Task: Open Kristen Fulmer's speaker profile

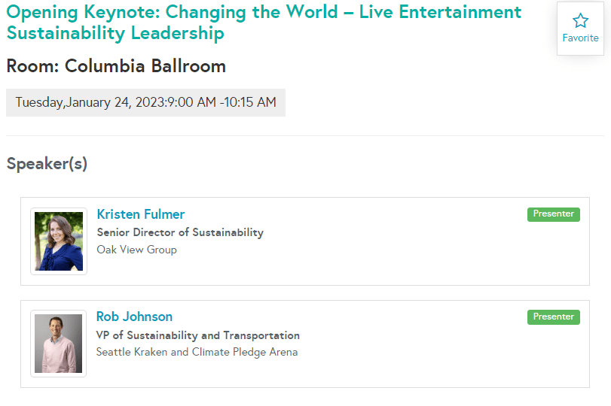Action: pos(141,214)
